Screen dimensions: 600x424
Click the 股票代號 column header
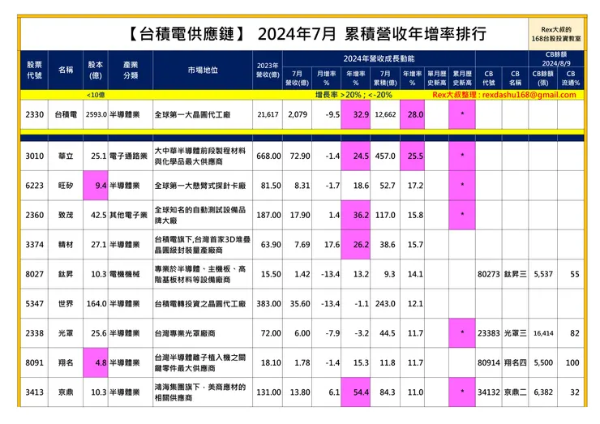pyautogui.click(x=34, y=70)
